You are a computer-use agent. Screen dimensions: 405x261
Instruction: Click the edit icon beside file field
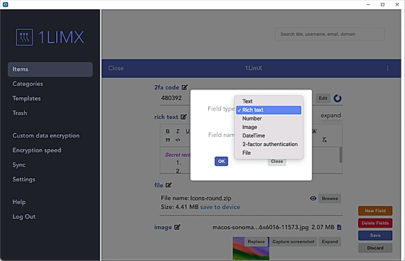coord(168,185)
